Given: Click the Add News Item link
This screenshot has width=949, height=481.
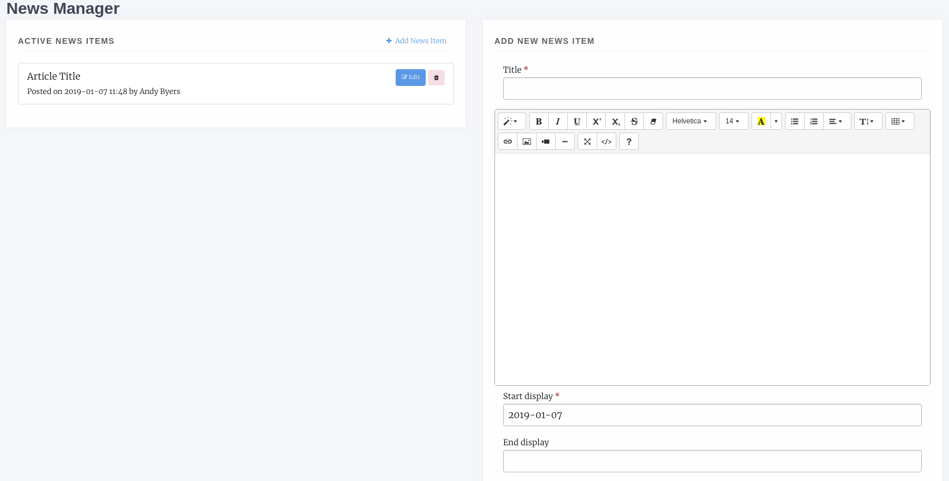Looking at the screenshot, I should click(x=416, y=41).
